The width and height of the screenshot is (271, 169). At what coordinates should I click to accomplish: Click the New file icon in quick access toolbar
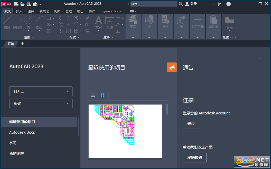tap(16, 4)
